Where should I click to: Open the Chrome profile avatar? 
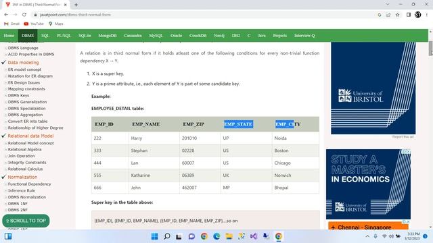pos(418,15)
